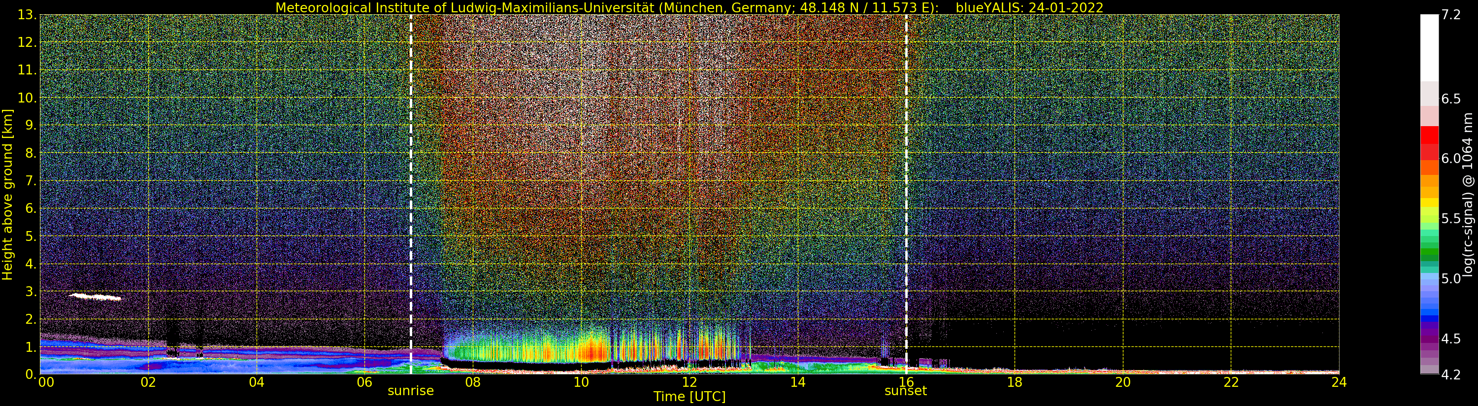Click the height tick label '13.'

[x=28, y=15]
